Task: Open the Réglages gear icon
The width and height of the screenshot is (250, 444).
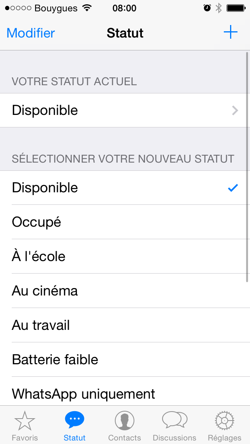Action: pyautogui.click(x=225, y=421)
